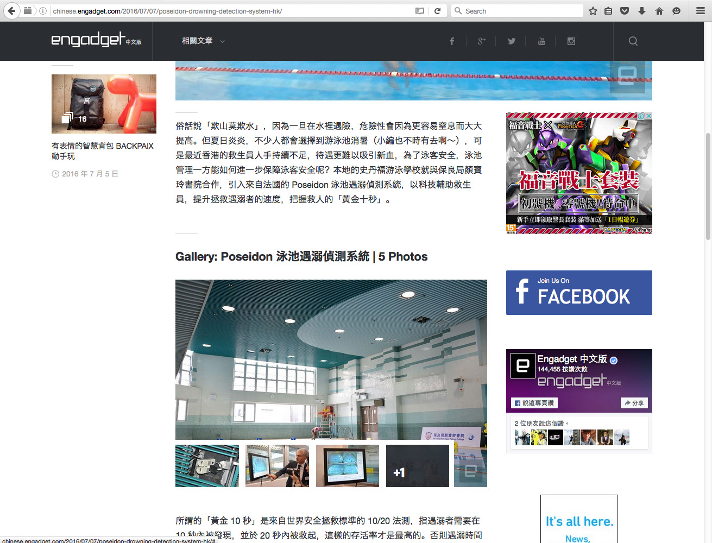Screen dimensions: 712x543
Task: Go to browser home page icon
Action: tap(659, 11)
